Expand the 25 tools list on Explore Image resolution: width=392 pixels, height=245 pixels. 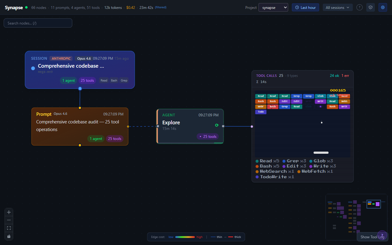pyautogui.click(x=208, y=136)
